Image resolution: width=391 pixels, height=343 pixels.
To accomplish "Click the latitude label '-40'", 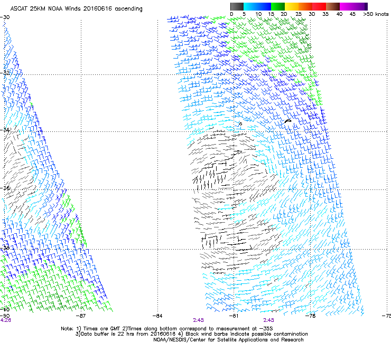I will point(5,309).
